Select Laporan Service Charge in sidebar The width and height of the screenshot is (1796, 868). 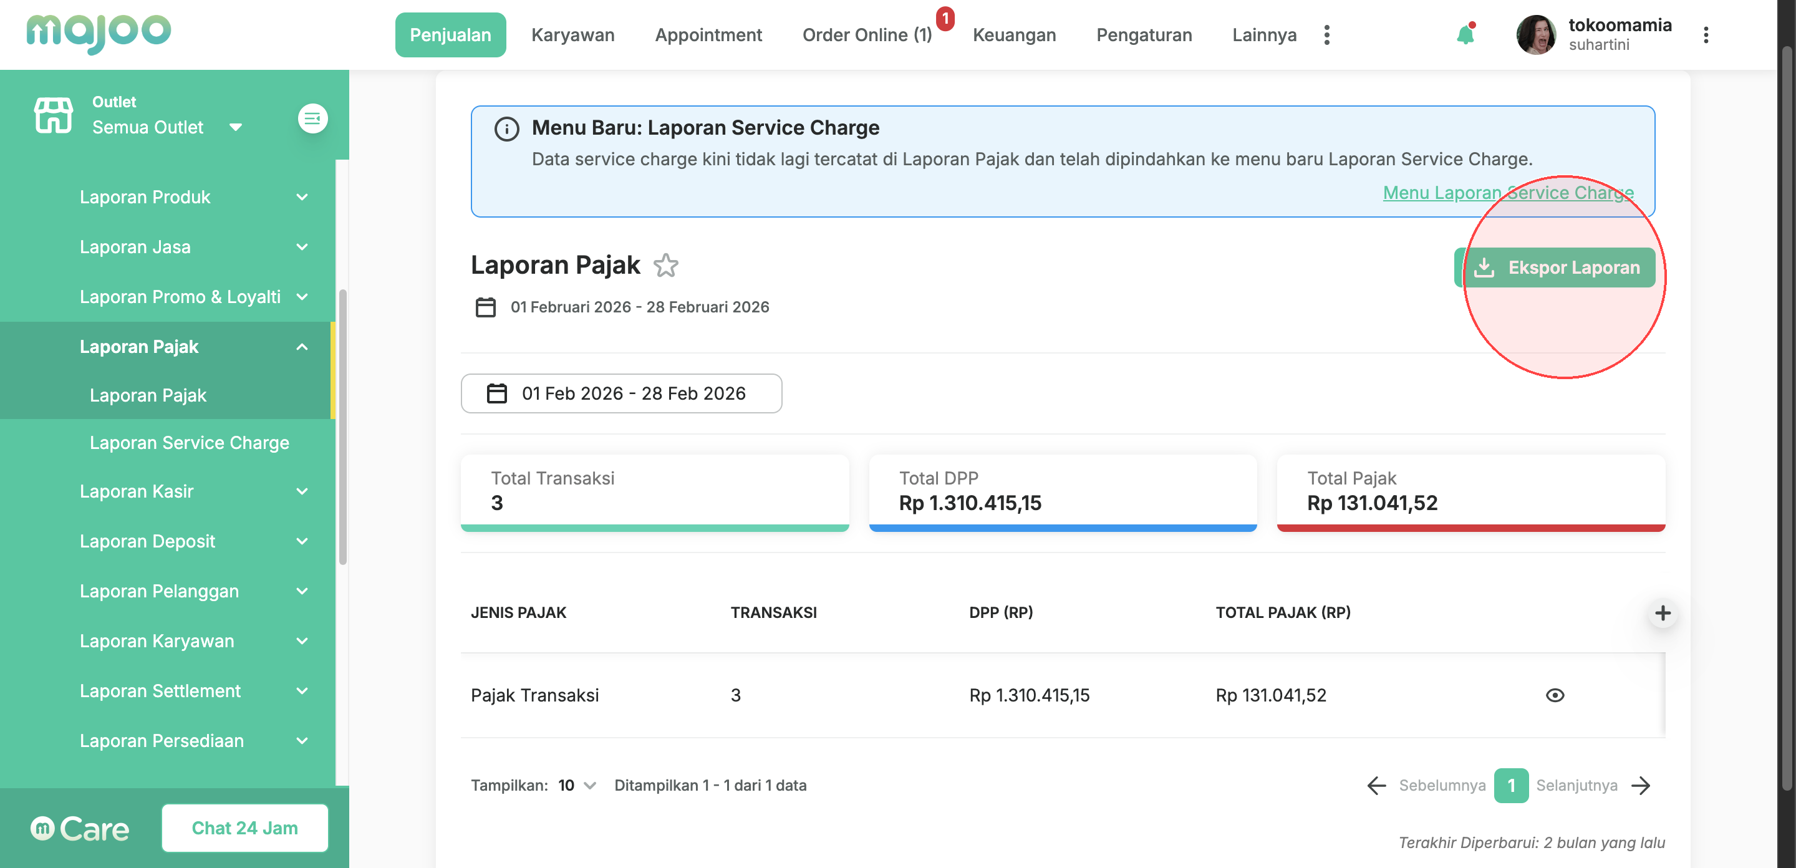pyautogui.click(x=189, y=443)
